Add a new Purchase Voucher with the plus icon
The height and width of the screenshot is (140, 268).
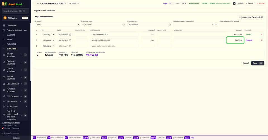tap(25, 90)
